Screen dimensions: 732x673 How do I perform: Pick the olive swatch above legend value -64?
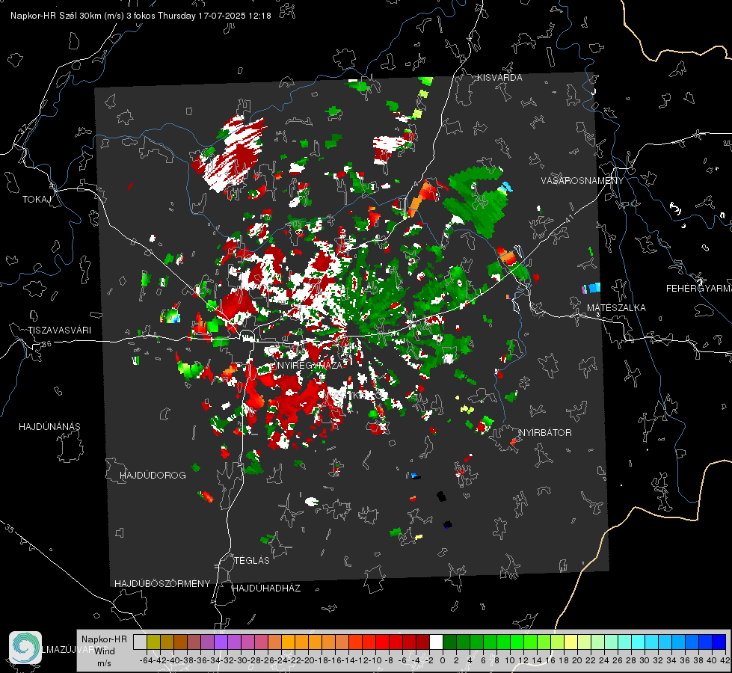153,642
